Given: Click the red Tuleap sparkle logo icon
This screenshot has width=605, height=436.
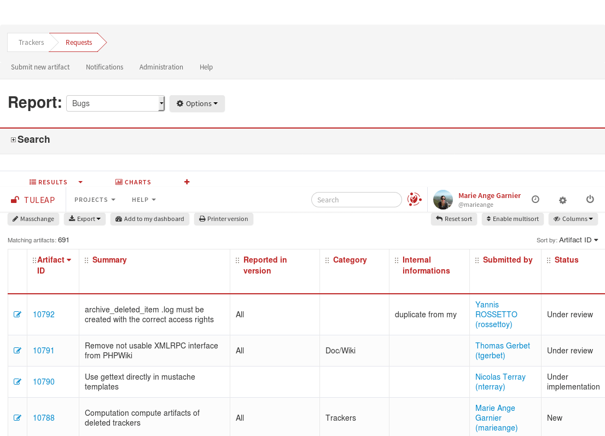Looking at the screenshot, I should pos(415,200).
